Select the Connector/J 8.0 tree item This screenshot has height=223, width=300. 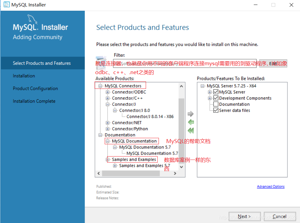pos(134,111)
